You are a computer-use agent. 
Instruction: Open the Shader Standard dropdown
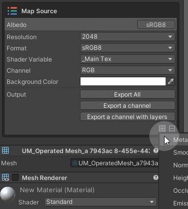100,202
